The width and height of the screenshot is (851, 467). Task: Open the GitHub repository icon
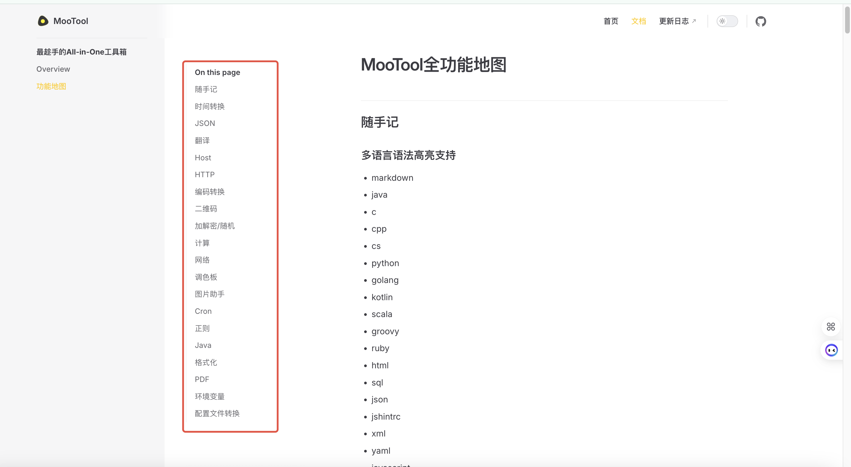[x=761, y=21]
